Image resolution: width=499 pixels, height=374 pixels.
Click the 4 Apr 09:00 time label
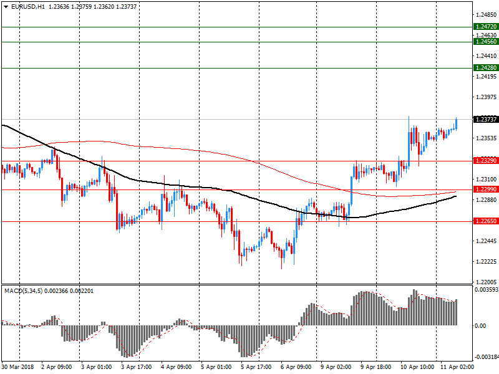click(x=177, y=367)
